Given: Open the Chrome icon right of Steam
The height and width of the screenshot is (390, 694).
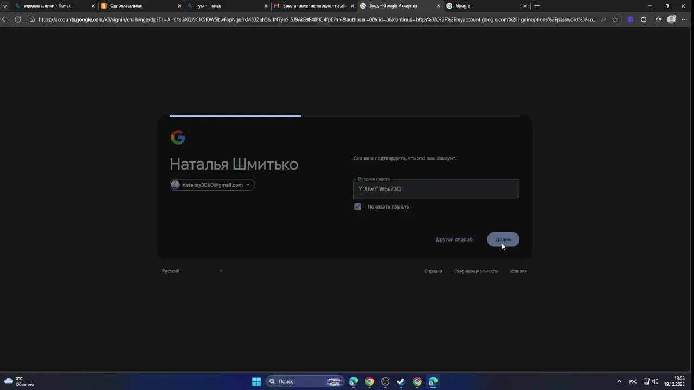Looking at the screenshot, I should coord(417,381).
